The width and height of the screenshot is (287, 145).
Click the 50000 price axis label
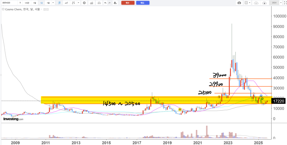[x=279, y=67]
